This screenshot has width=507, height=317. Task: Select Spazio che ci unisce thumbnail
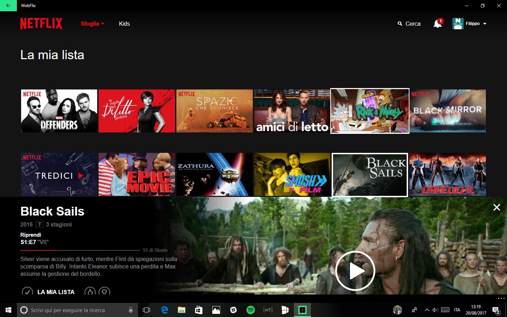214,111
